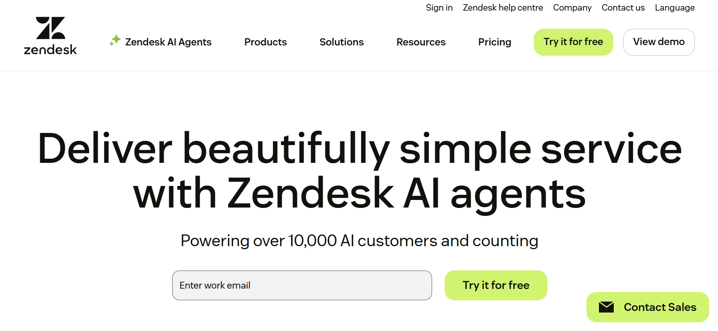718x331 pixels.
Task: Click the View demo button
Action: pos(659,42)
